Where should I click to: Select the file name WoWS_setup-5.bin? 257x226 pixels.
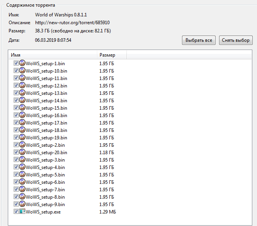click(45, 175)
